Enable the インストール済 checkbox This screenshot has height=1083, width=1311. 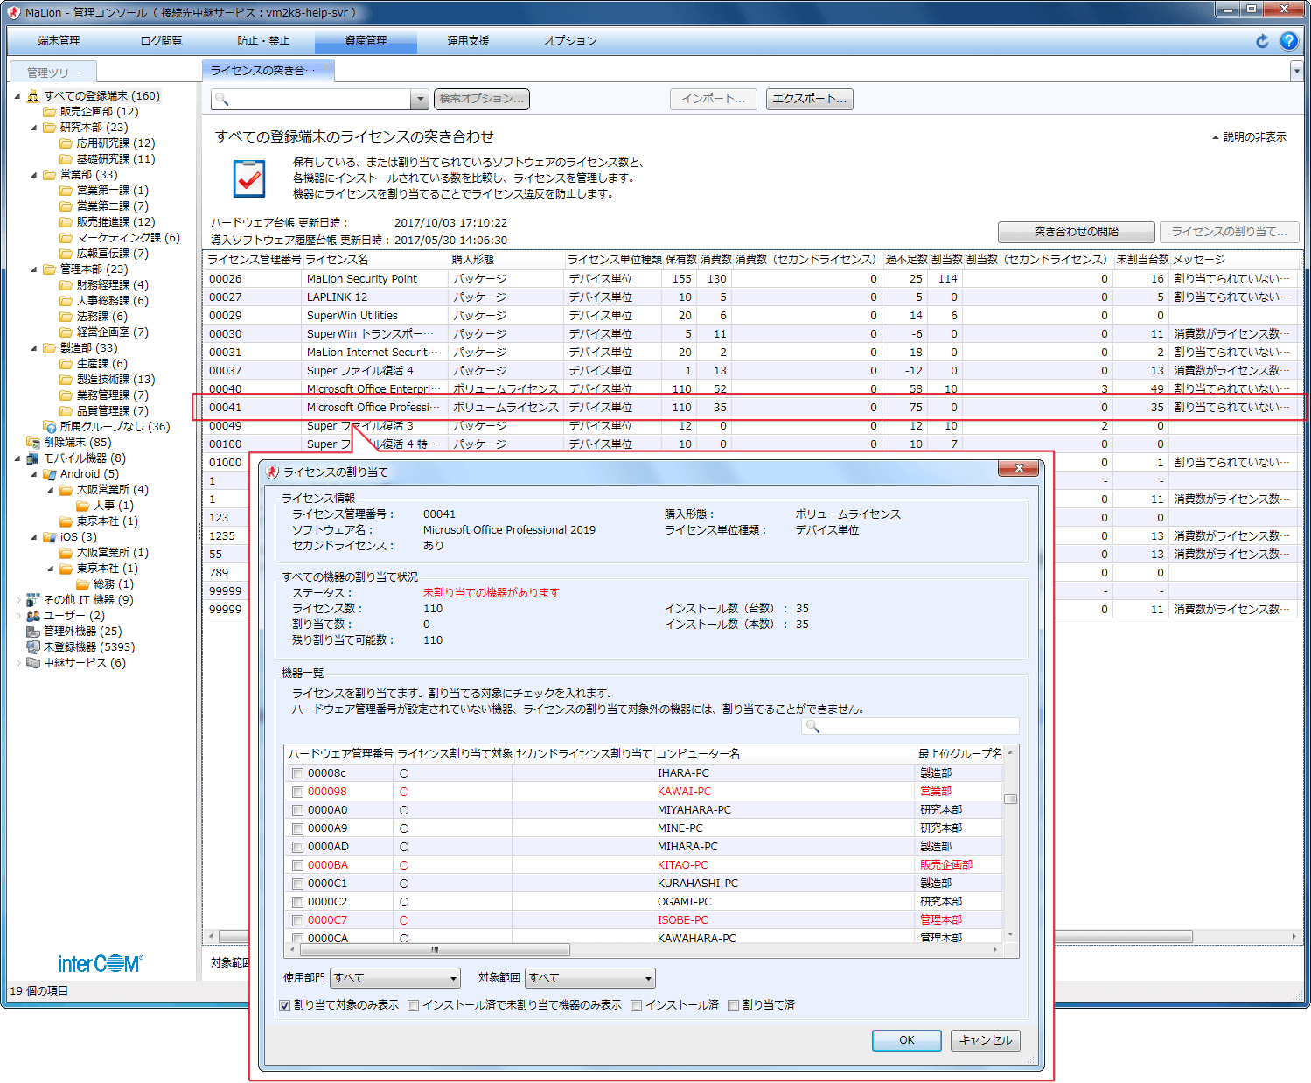click(x=637, y=1005)
